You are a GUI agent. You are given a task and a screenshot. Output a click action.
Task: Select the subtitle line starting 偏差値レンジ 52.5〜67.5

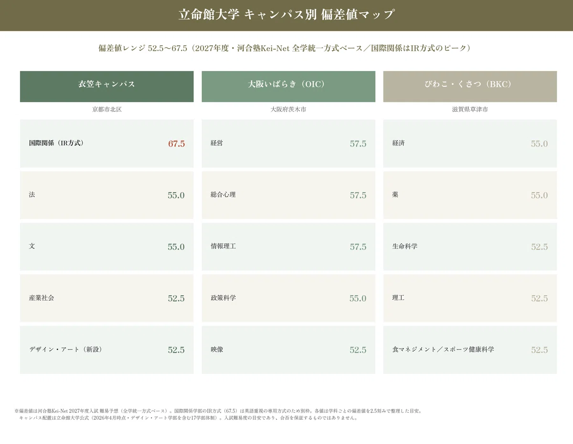[x=285, y=48]
